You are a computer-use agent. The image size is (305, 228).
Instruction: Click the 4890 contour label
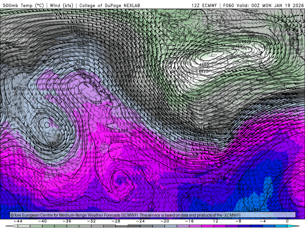tap(240, 46)
